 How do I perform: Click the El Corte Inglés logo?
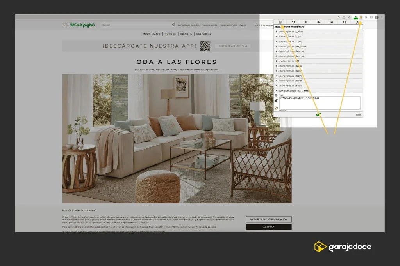(83, 25)
